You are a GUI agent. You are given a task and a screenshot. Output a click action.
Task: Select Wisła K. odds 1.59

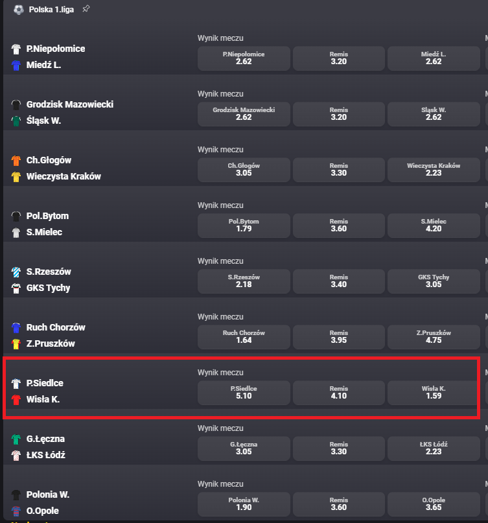(x=433, y=393)
